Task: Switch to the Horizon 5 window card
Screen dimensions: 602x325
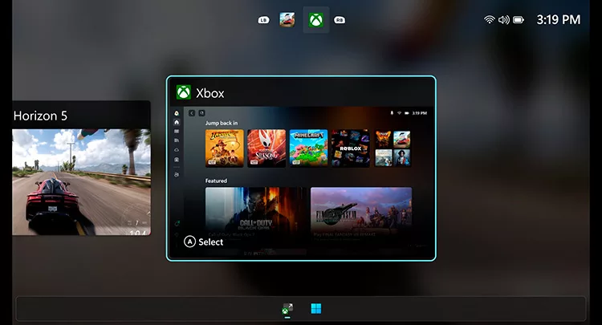Action: [81, 168]
